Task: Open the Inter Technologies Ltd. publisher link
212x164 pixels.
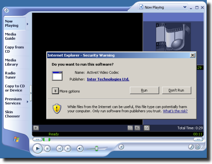Action: [x=108, y=79]
